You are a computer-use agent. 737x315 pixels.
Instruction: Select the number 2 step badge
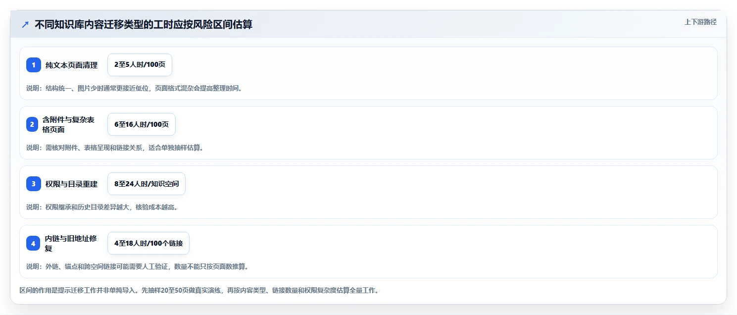[x=32, y=124]
